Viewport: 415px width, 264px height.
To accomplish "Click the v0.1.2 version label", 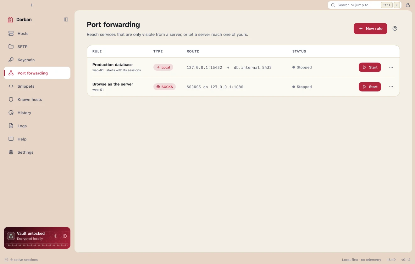I will (x=406, y=260).
